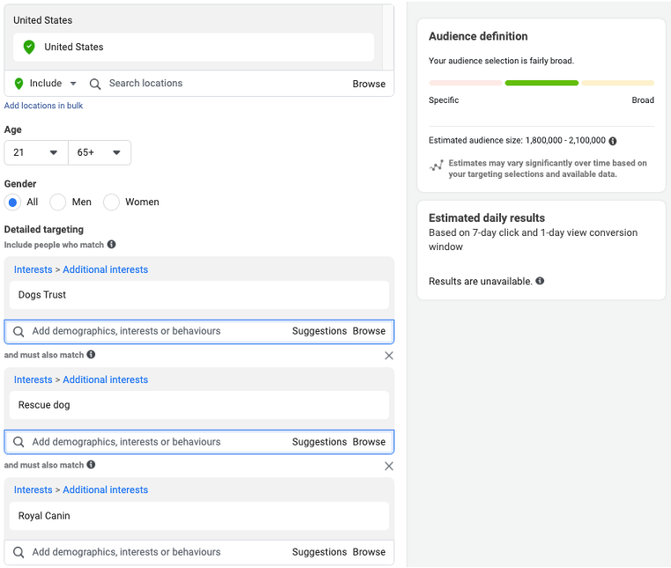This screenshot has height=568, width=671.
Task: Click info icon next to Include people who match
Action: click(x=112, y=245)
